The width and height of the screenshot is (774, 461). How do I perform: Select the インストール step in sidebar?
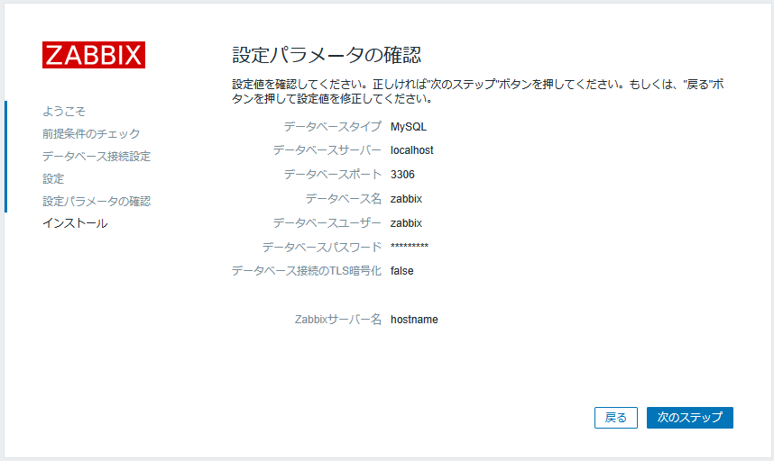tap(75, 223)
